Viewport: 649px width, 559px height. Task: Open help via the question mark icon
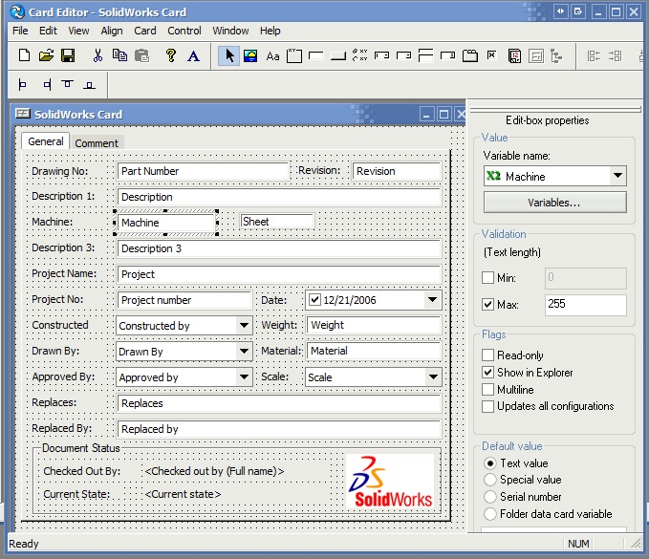tap(170, 55)
